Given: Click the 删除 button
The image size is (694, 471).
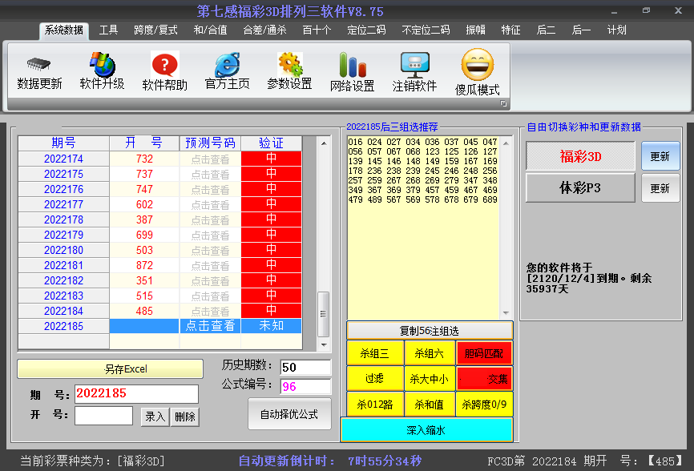Looking at the screenshot, I should pyautogui.click(x=185, y=417).
